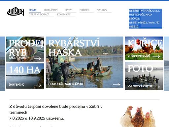This screenshot has width=169, height=127.
Task: Click KUŘICE PRO VÁS link
Action: pyautogui.click(x=139, y=56)
